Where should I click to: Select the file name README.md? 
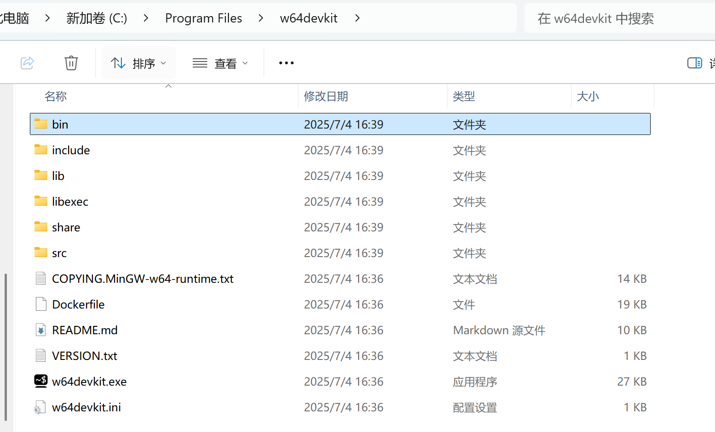coord(85,330)
